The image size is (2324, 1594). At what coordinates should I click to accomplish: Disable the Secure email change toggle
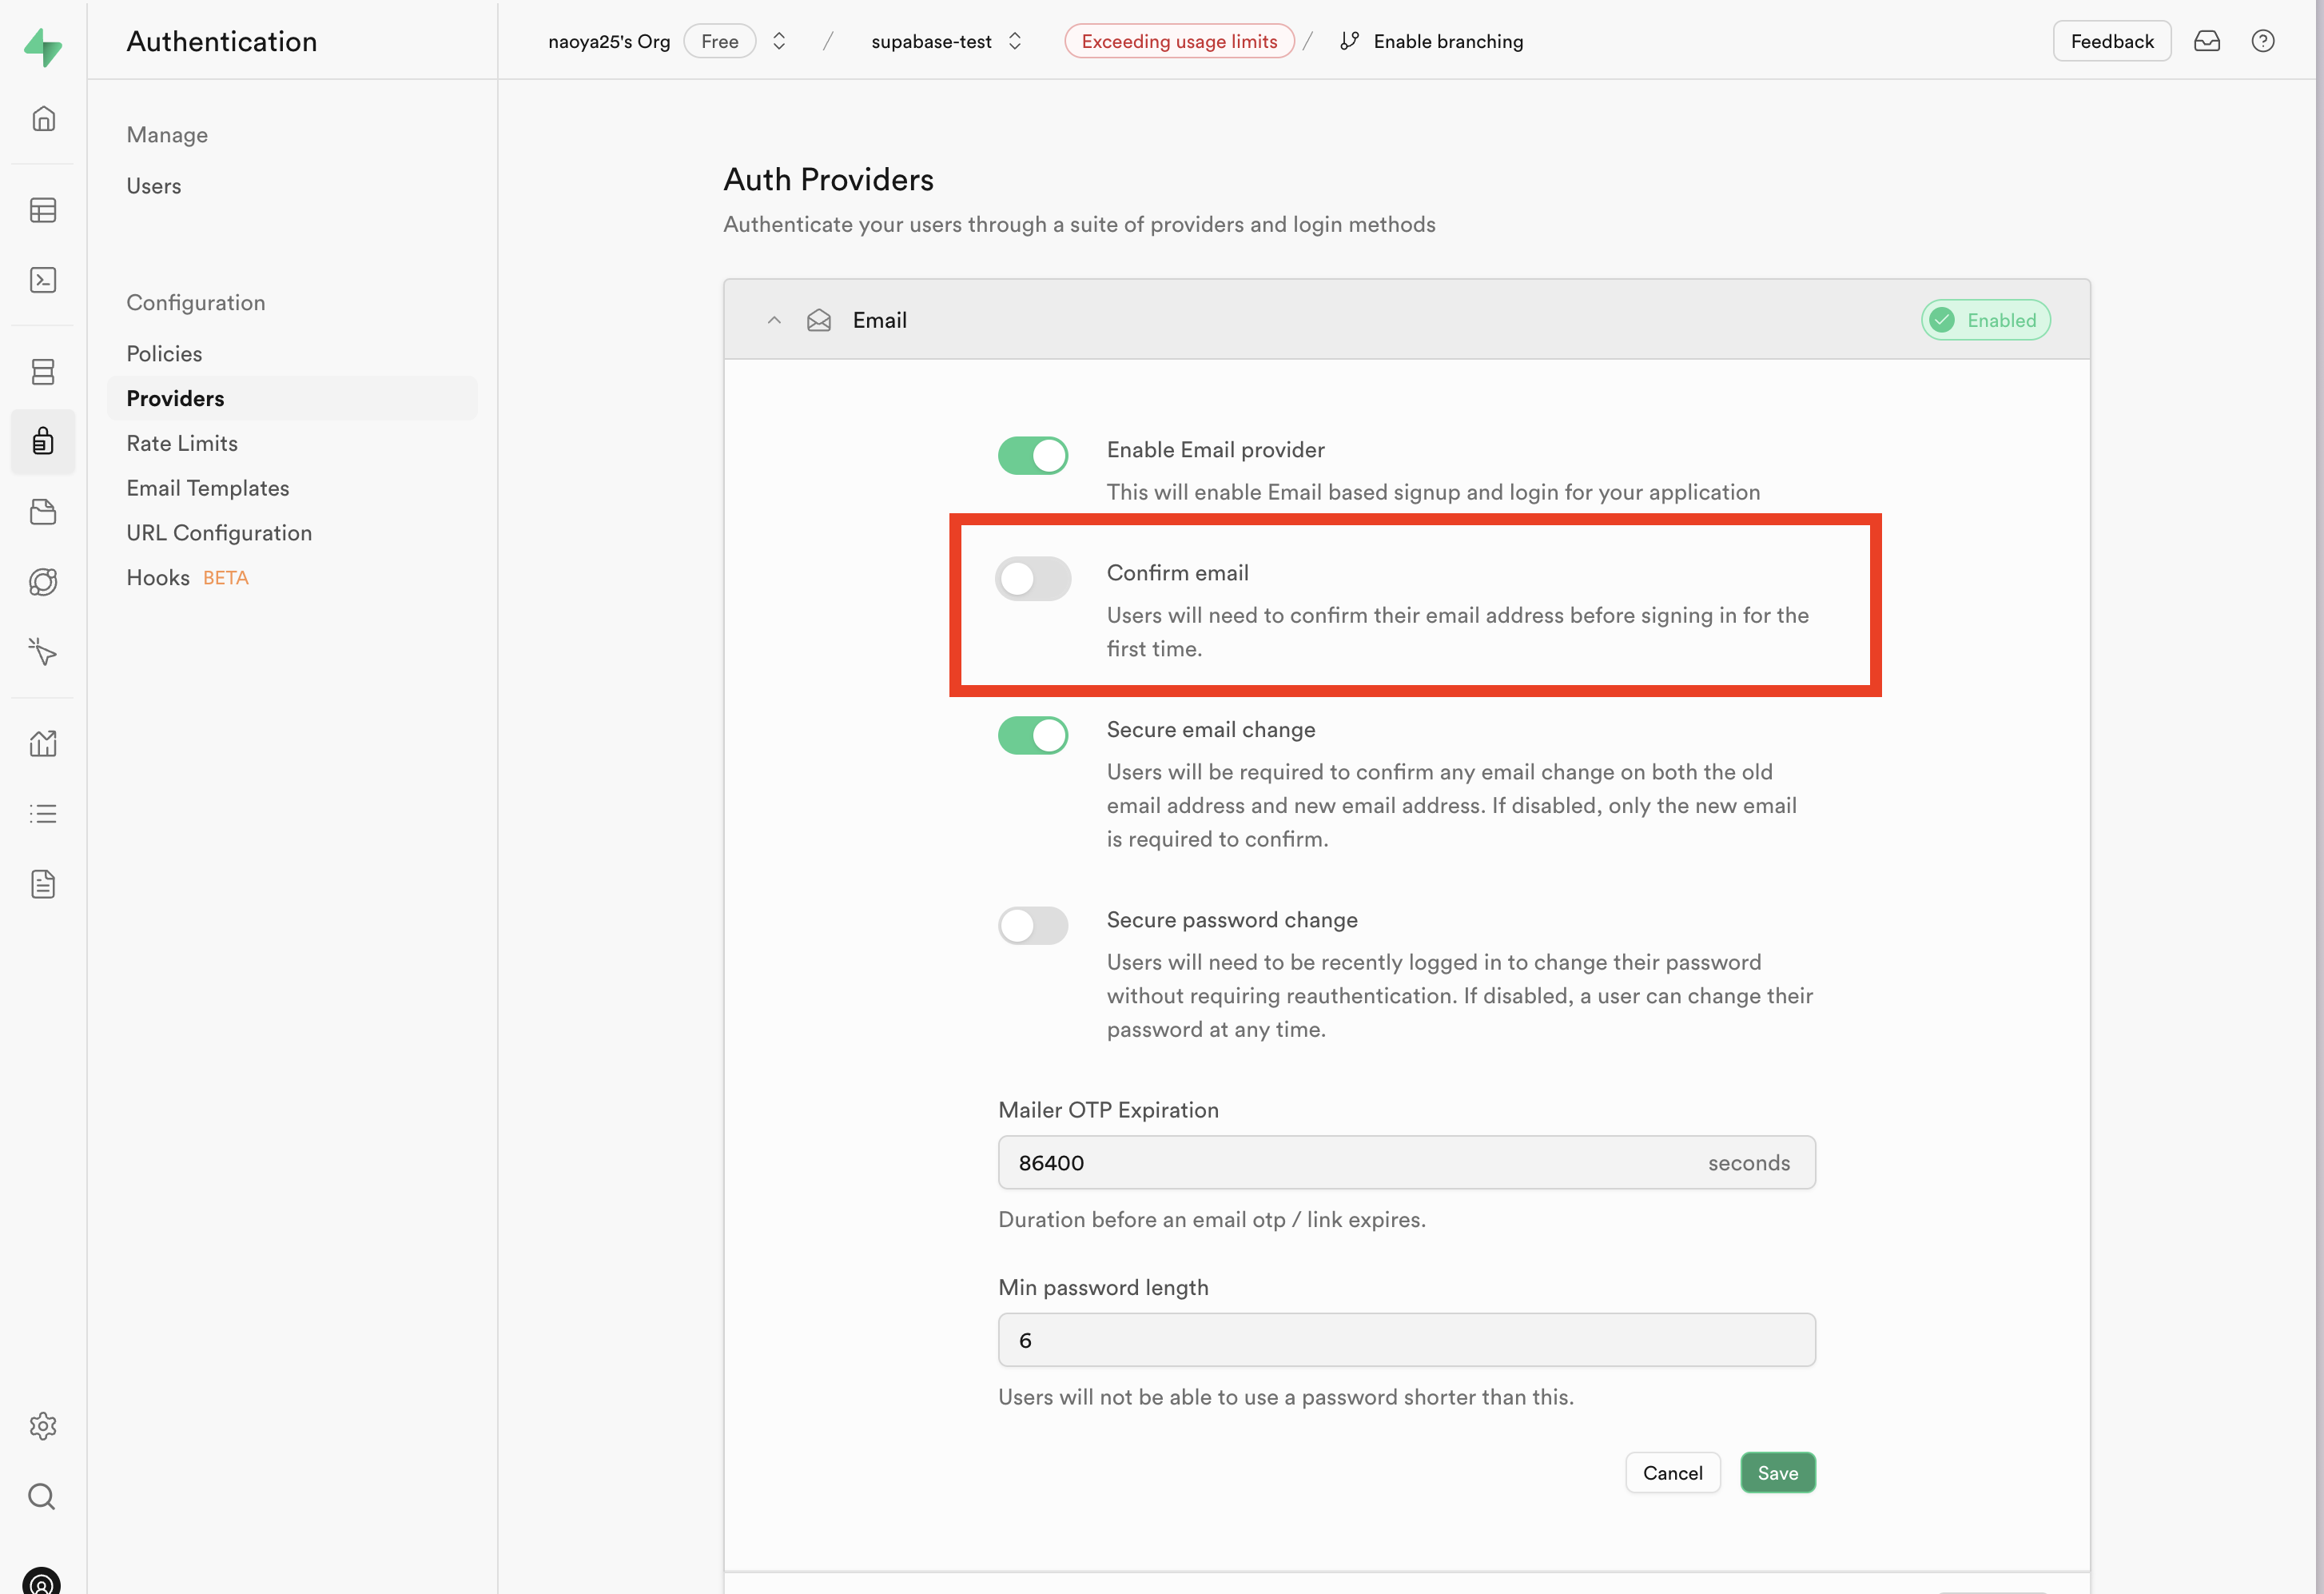tap(1033, 736)
